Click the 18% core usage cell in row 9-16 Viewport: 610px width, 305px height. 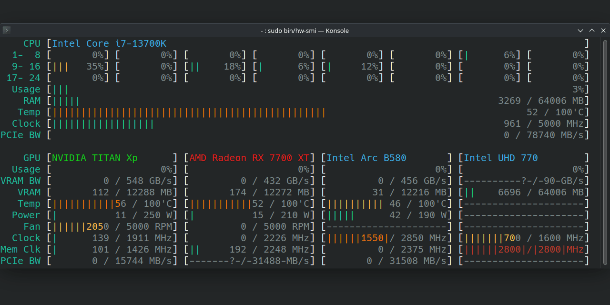coord(215,67)
